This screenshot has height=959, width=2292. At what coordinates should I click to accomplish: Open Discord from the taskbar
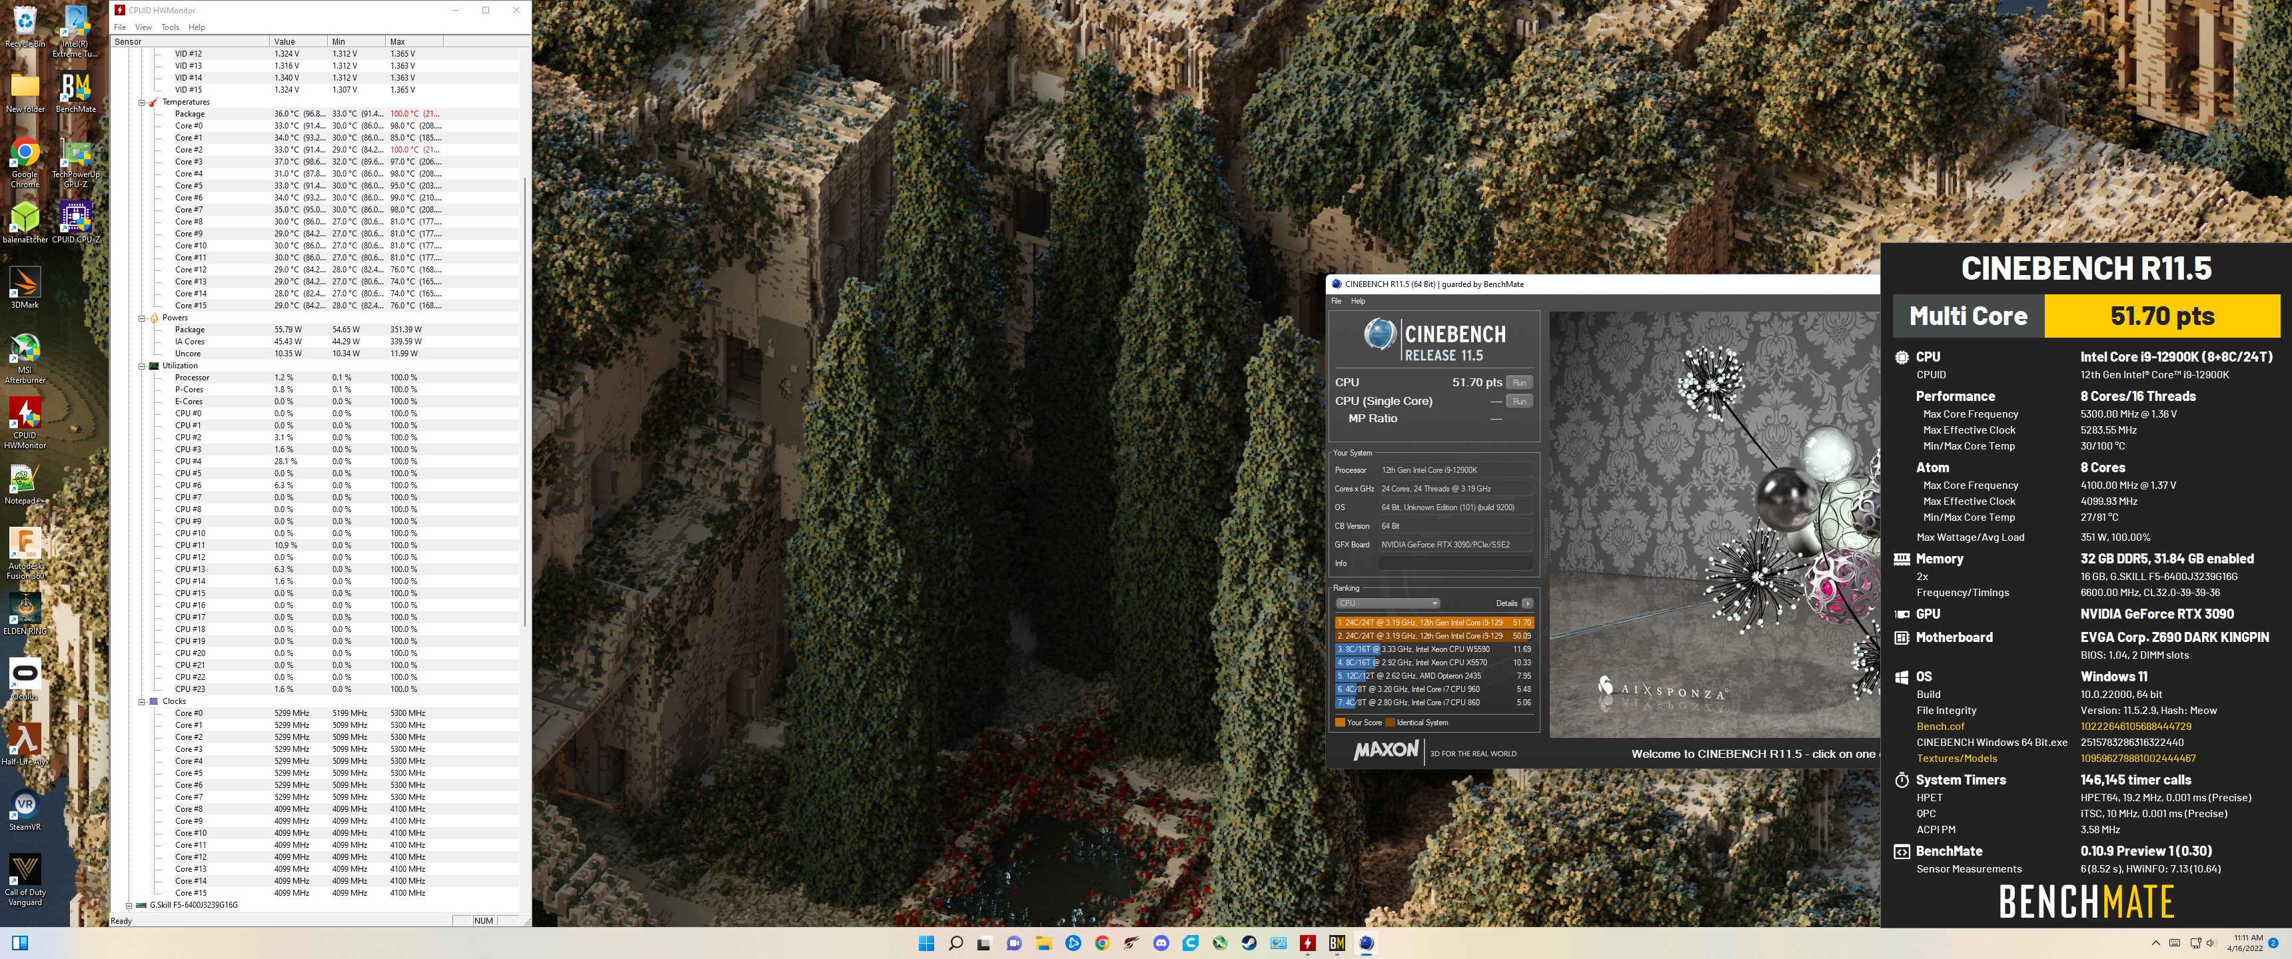click(x=1161, y=943)
